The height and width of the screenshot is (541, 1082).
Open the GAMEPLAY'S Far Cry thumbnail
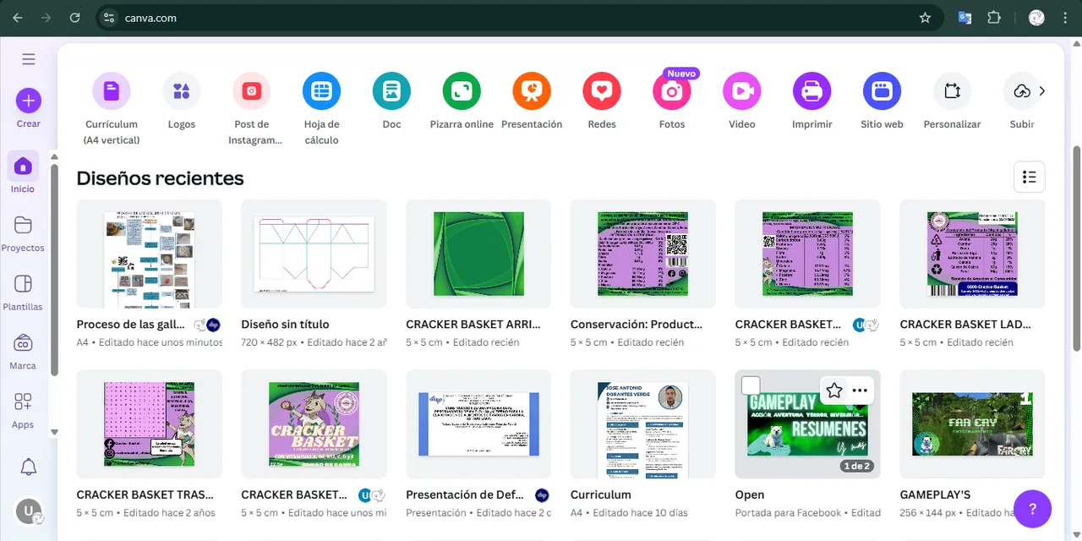pyautogui.click(x=972, y=424)
